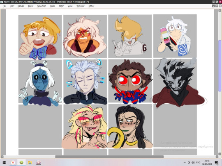Open the Windows Start menu
The image size is (222, 166).
tap(4, 163)
